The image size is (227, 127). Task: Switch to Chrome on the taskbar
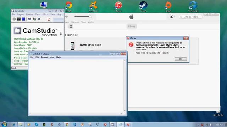pyautogui.click(x=67, y=125)
